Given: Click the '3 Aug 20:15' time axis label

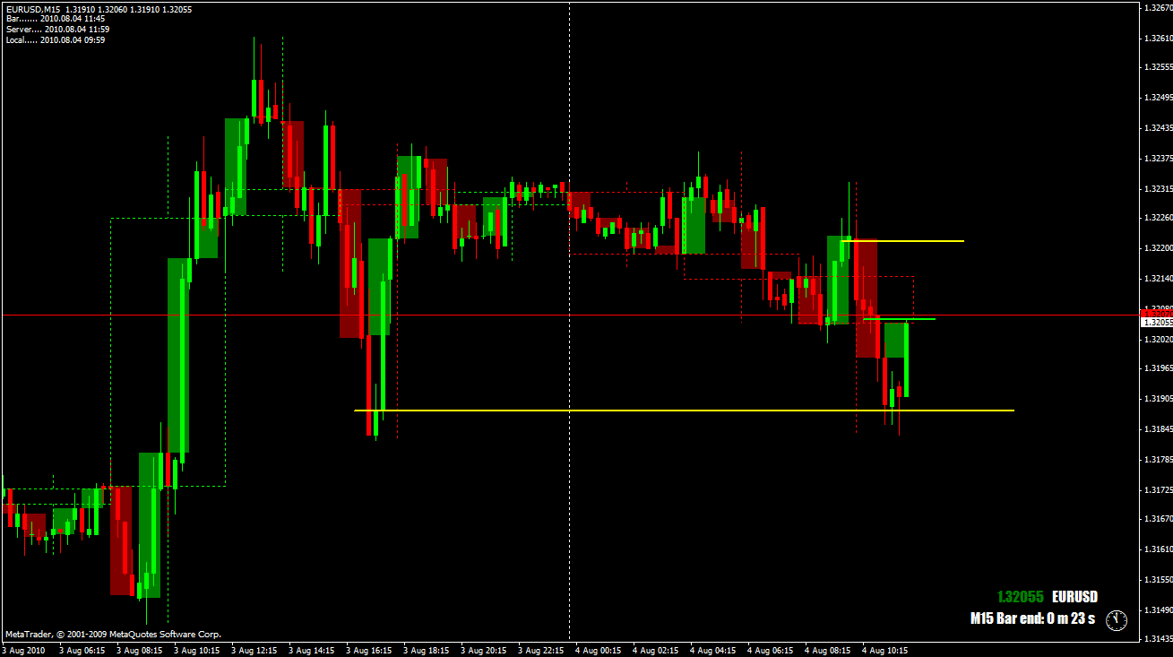Looking at the screenshot, I should click(x=485, y=650).
